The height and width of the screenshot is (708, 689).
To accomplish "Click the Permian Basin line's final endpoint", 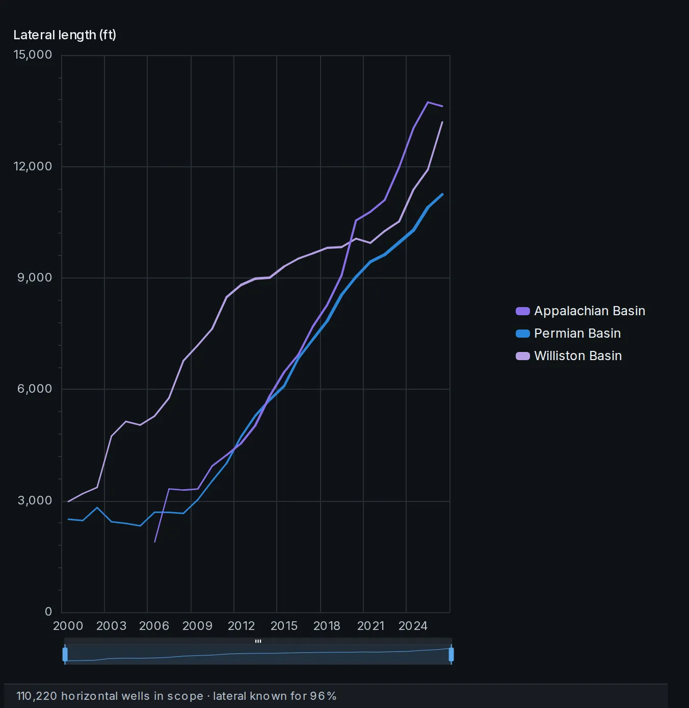I will (x=442, y=194).
